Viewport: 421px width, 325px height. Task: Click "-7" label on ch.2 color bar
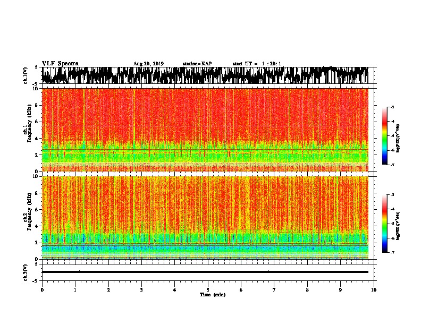(392, 252)
